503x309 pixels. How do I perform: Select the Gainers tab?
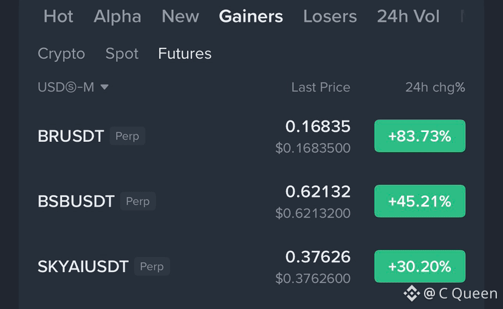point(251,16)
